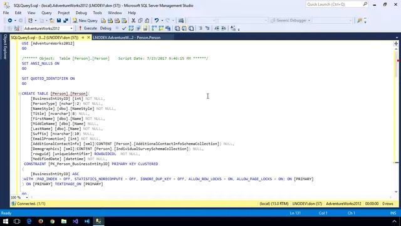The width and height of the screenshot is (401, 226).
Task: Open the Back navigation dropdown arrow
Action: coord(15,21)
